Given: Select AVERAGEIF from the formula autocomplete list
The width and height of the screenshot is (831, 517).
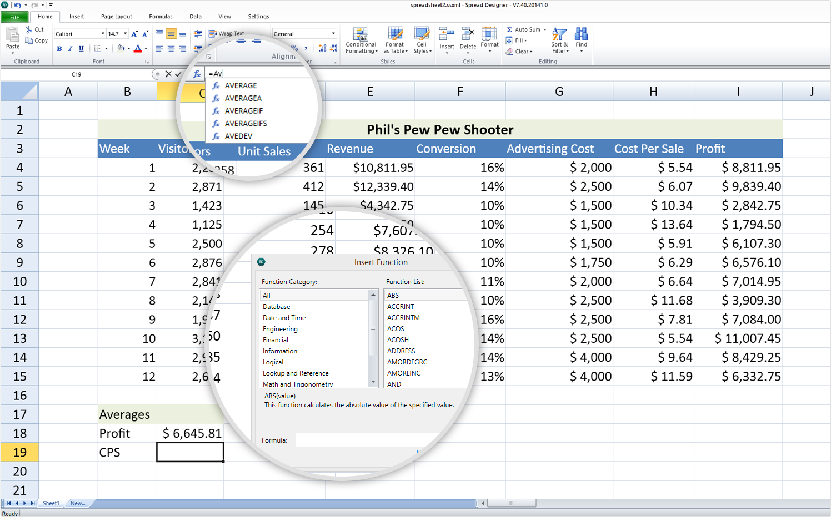Looking at the screenshot, I should (243, 110).
